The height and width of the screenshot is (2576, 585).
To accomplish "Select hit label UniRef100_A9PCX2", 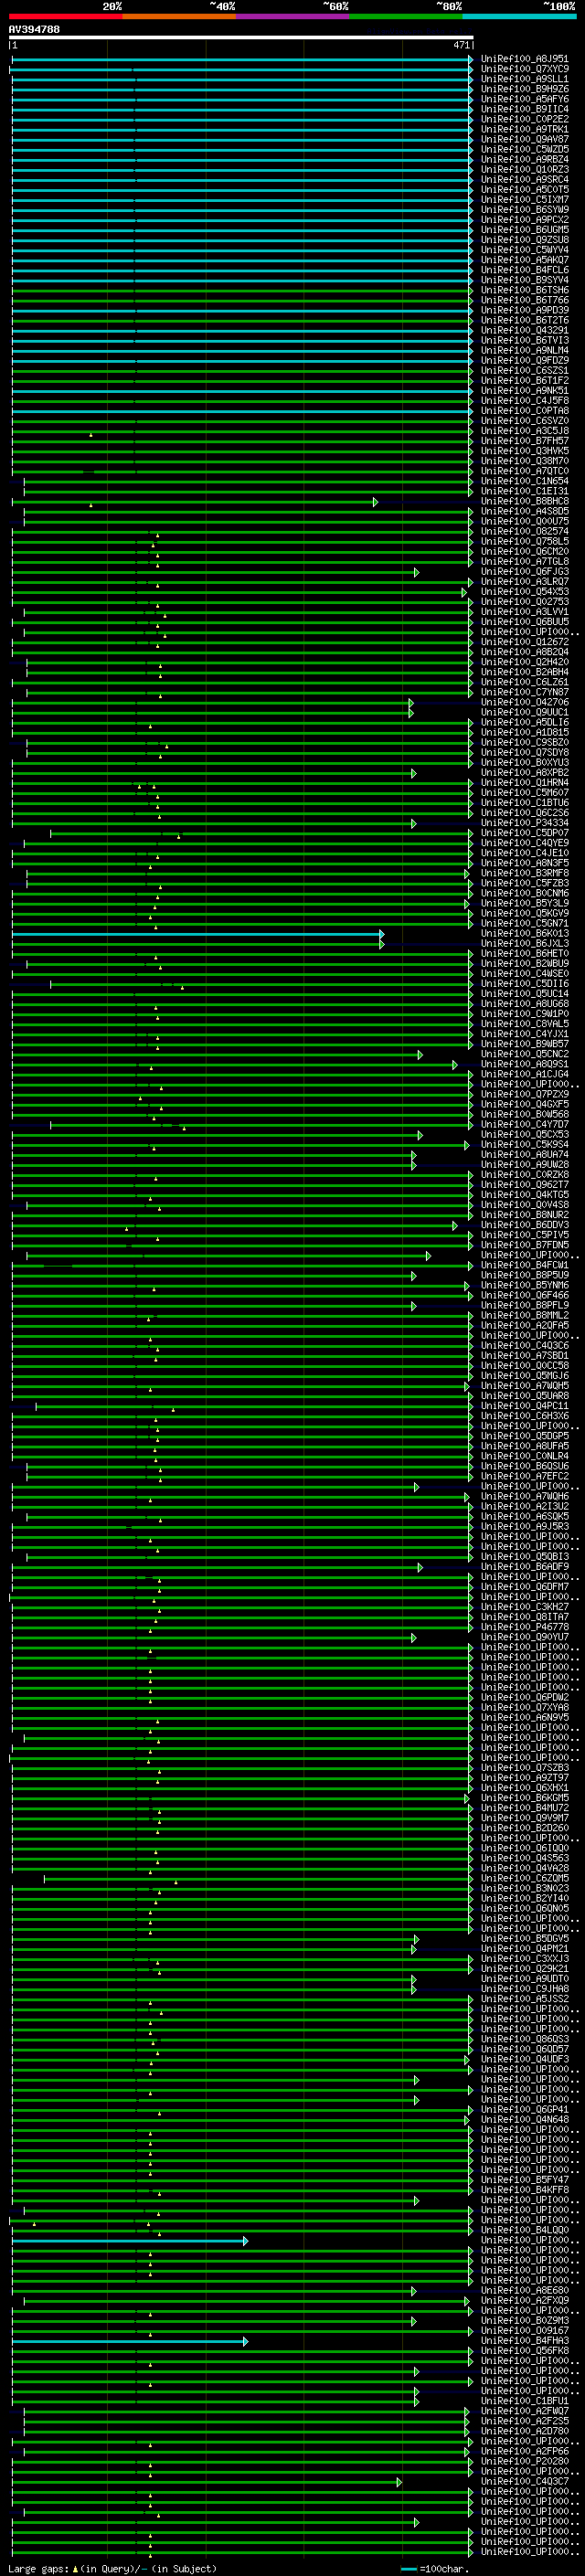I will point(525,220).
